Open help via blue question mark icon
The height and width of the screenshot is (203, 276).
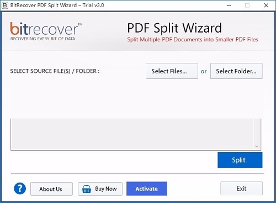pyautogui.click(x=20, y=189)
